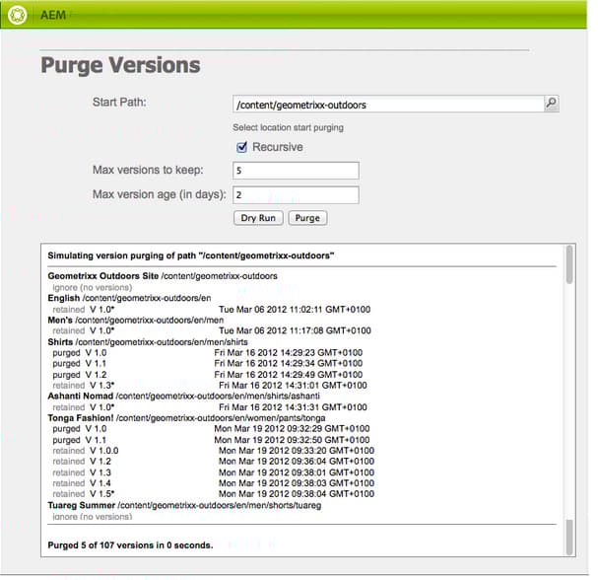Click Tonga retained V 1.4 row
Screen dimensions: 598x580
[x=213, y=483]
